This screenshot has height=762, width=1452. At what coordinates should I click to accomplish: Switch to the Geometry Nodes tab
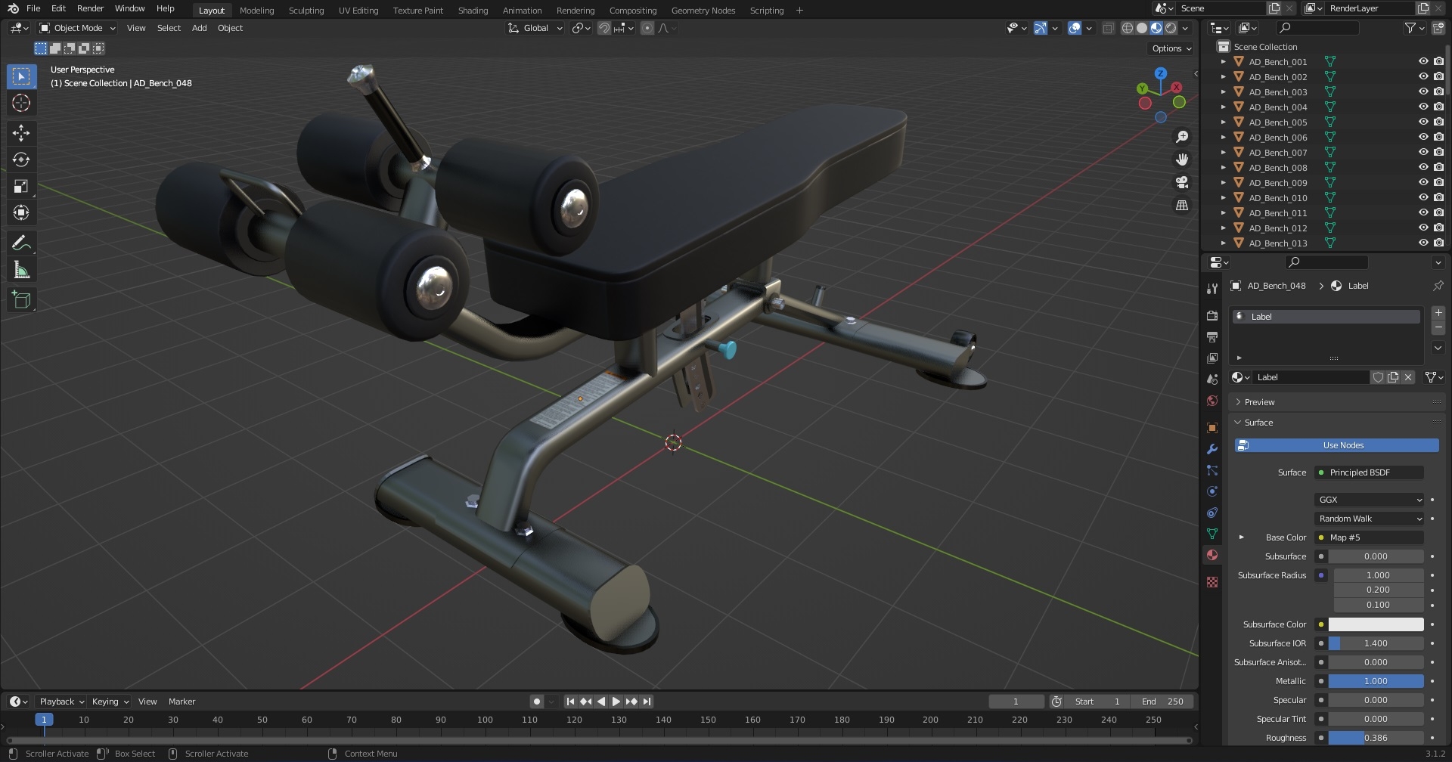[x=703, y=11]
